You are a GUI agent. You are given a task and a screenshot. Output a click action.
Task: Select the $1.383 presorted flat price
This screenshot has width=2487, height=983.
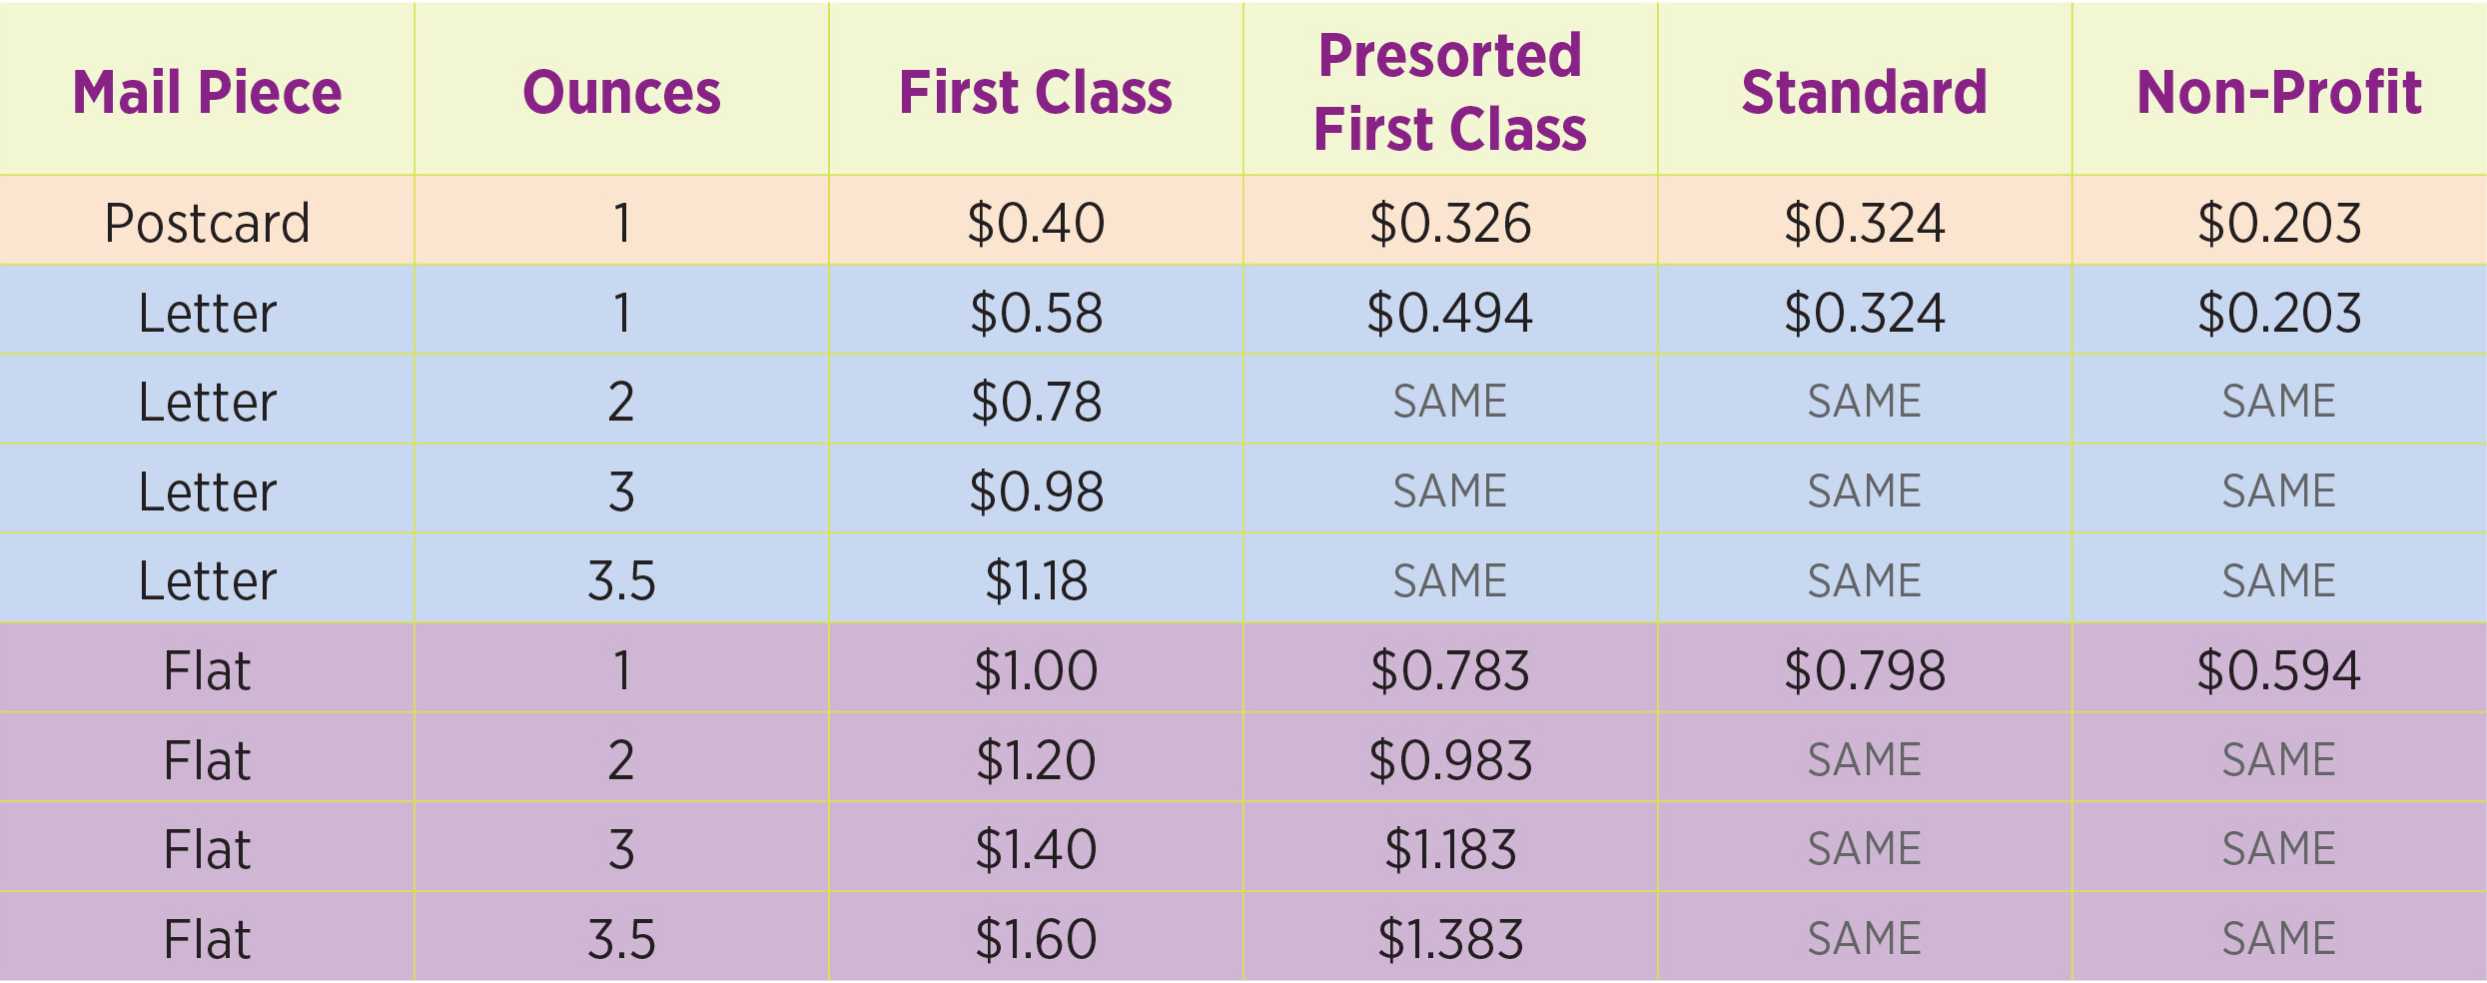tap(1450, 939)
